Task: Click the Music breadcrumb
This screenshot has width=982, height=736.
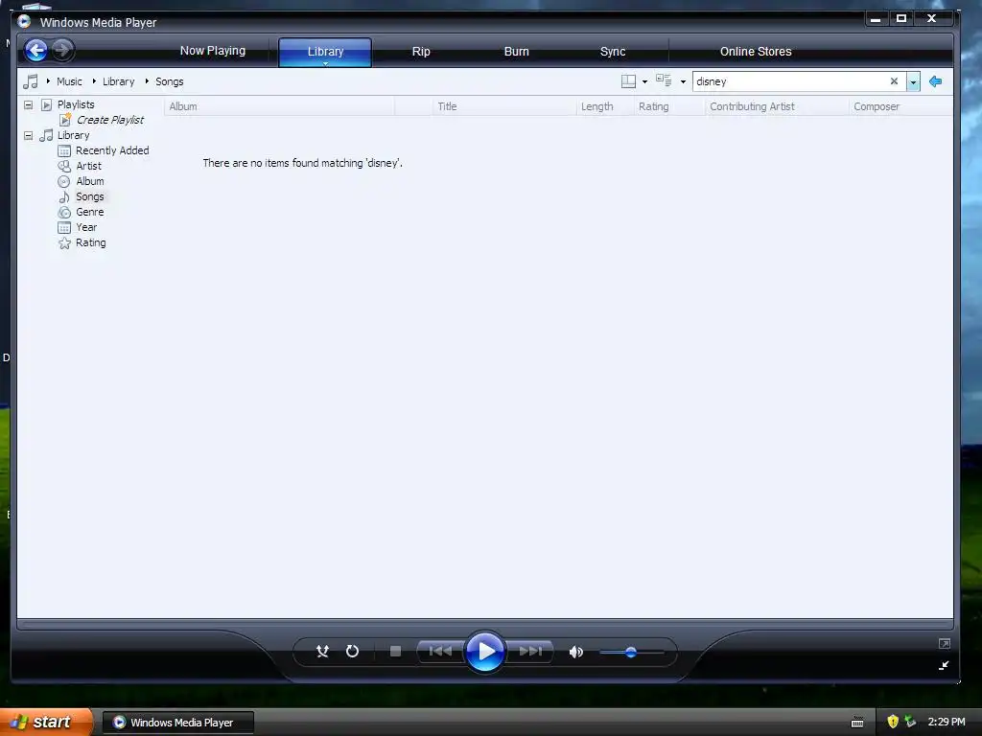Action: pyautogui.click(x=69, y=81)
